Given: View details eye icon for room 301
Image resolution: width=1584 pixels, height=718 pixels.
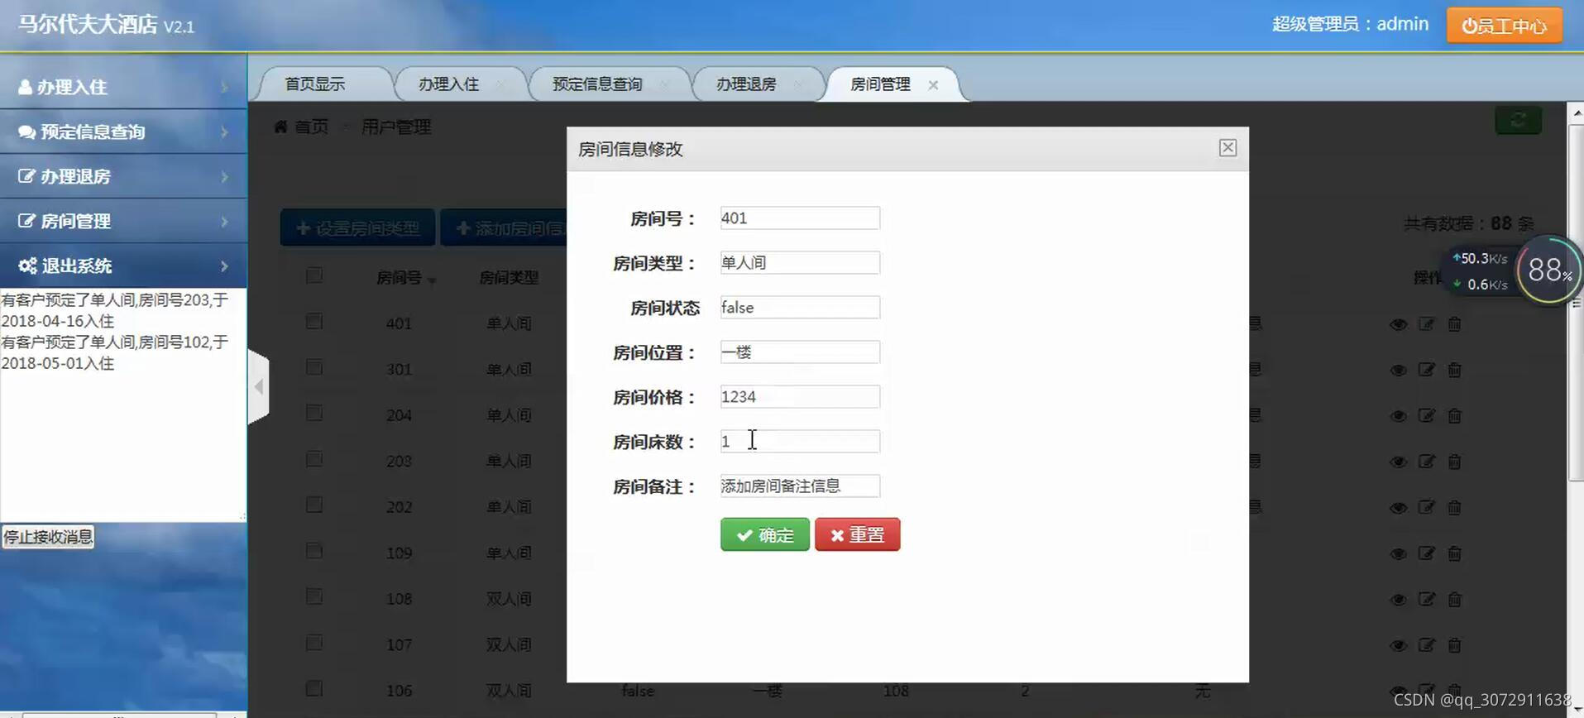Looking at the screenshot, I should click(x=1398, y=370).
